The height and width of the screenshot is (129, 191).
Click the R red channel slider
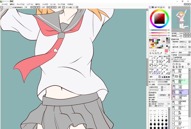[x=159, y=30]
